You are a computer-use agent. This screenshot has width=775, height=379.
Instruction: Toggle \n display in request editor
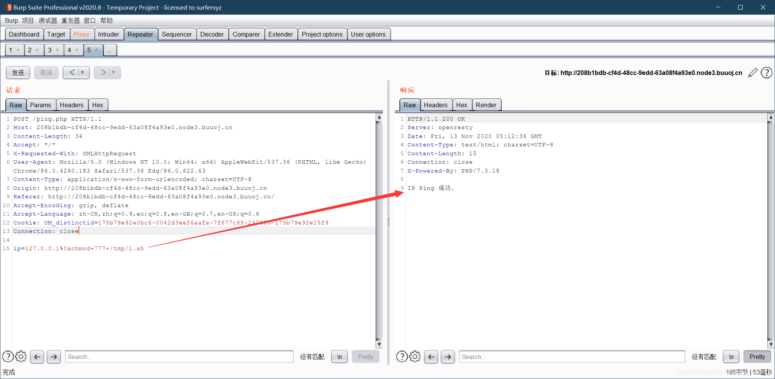coord(339,357)
